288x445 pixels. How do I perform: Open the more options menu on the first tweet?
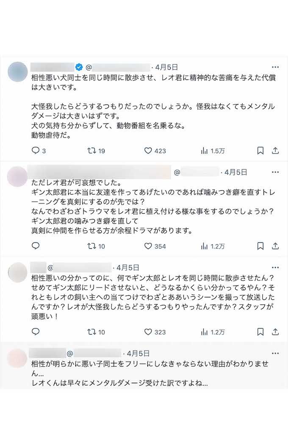pos(276,66)
